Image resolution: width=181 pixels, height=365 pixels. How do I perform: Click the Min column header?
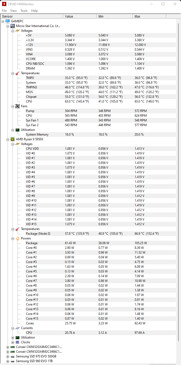click(115, 16)
